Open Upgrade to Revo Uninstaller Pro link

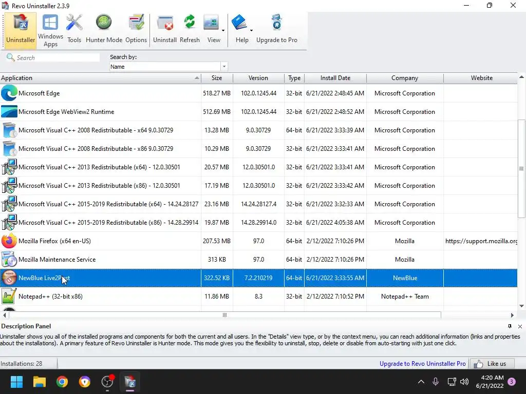422,364
